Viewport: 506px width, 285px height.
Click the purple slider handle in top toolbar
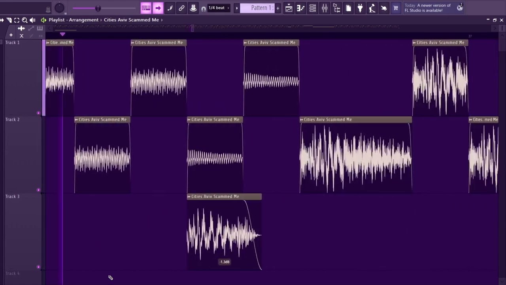coord(98,8)
